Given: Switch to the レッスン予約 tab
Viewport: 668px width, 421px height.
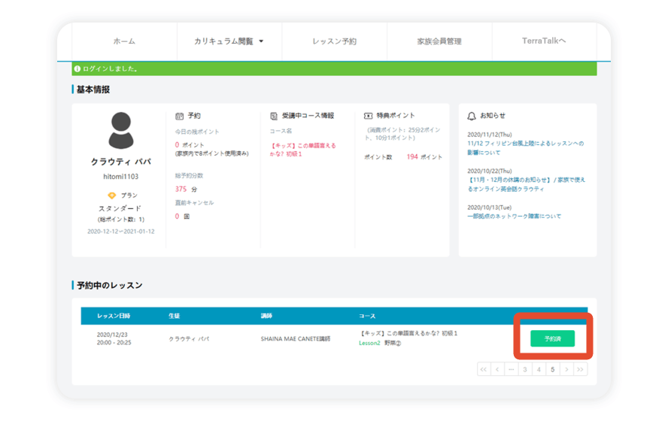Looking at the screenshot, I should pyautogui.click(x=334, y=41).
